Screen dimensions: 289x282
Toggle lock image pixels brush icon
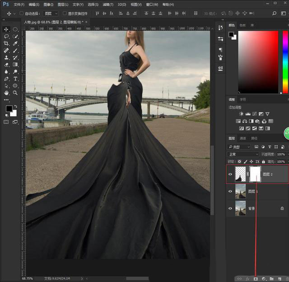pyautogui.click(x=245, y=162)
